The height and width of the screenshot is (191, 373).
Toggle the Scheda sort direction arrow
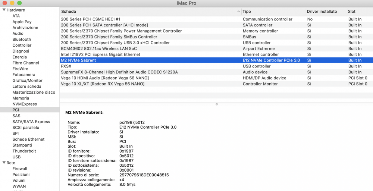click(x=238, y=12)
